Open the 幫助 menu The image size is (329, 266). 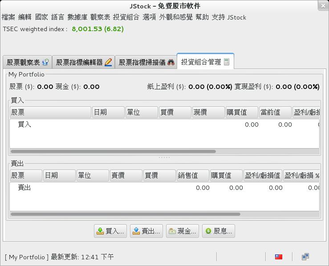click(x=202, y=17)
